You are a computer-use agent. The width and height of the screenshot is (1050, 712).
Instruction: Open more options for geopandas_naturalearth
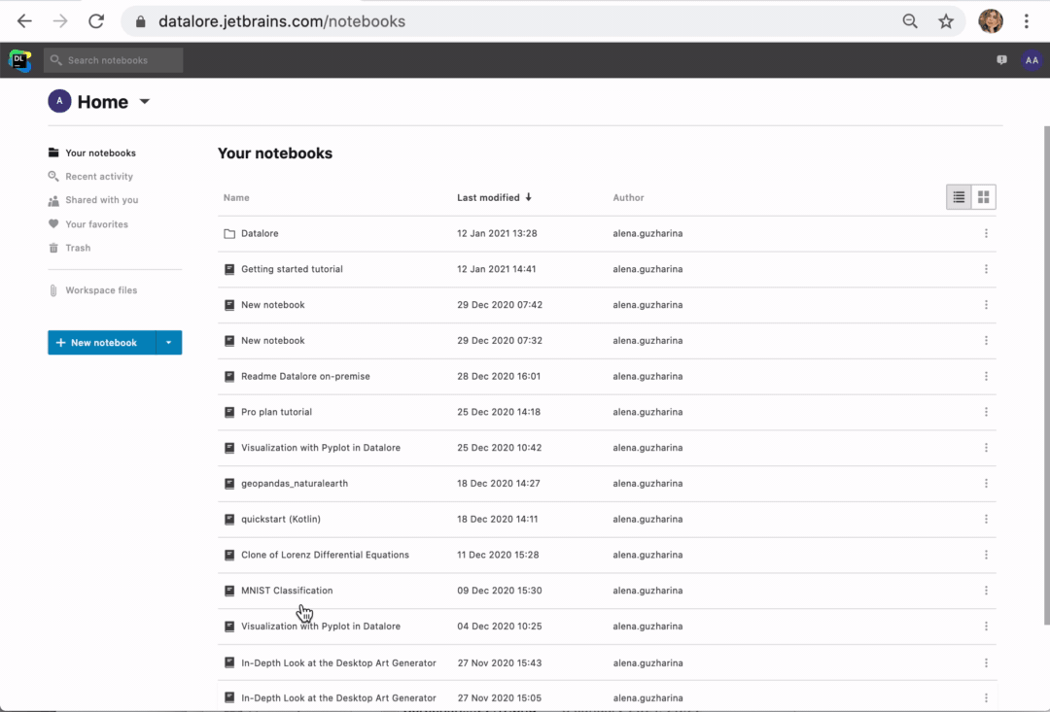pyautogui.click(x=986, y=483)
